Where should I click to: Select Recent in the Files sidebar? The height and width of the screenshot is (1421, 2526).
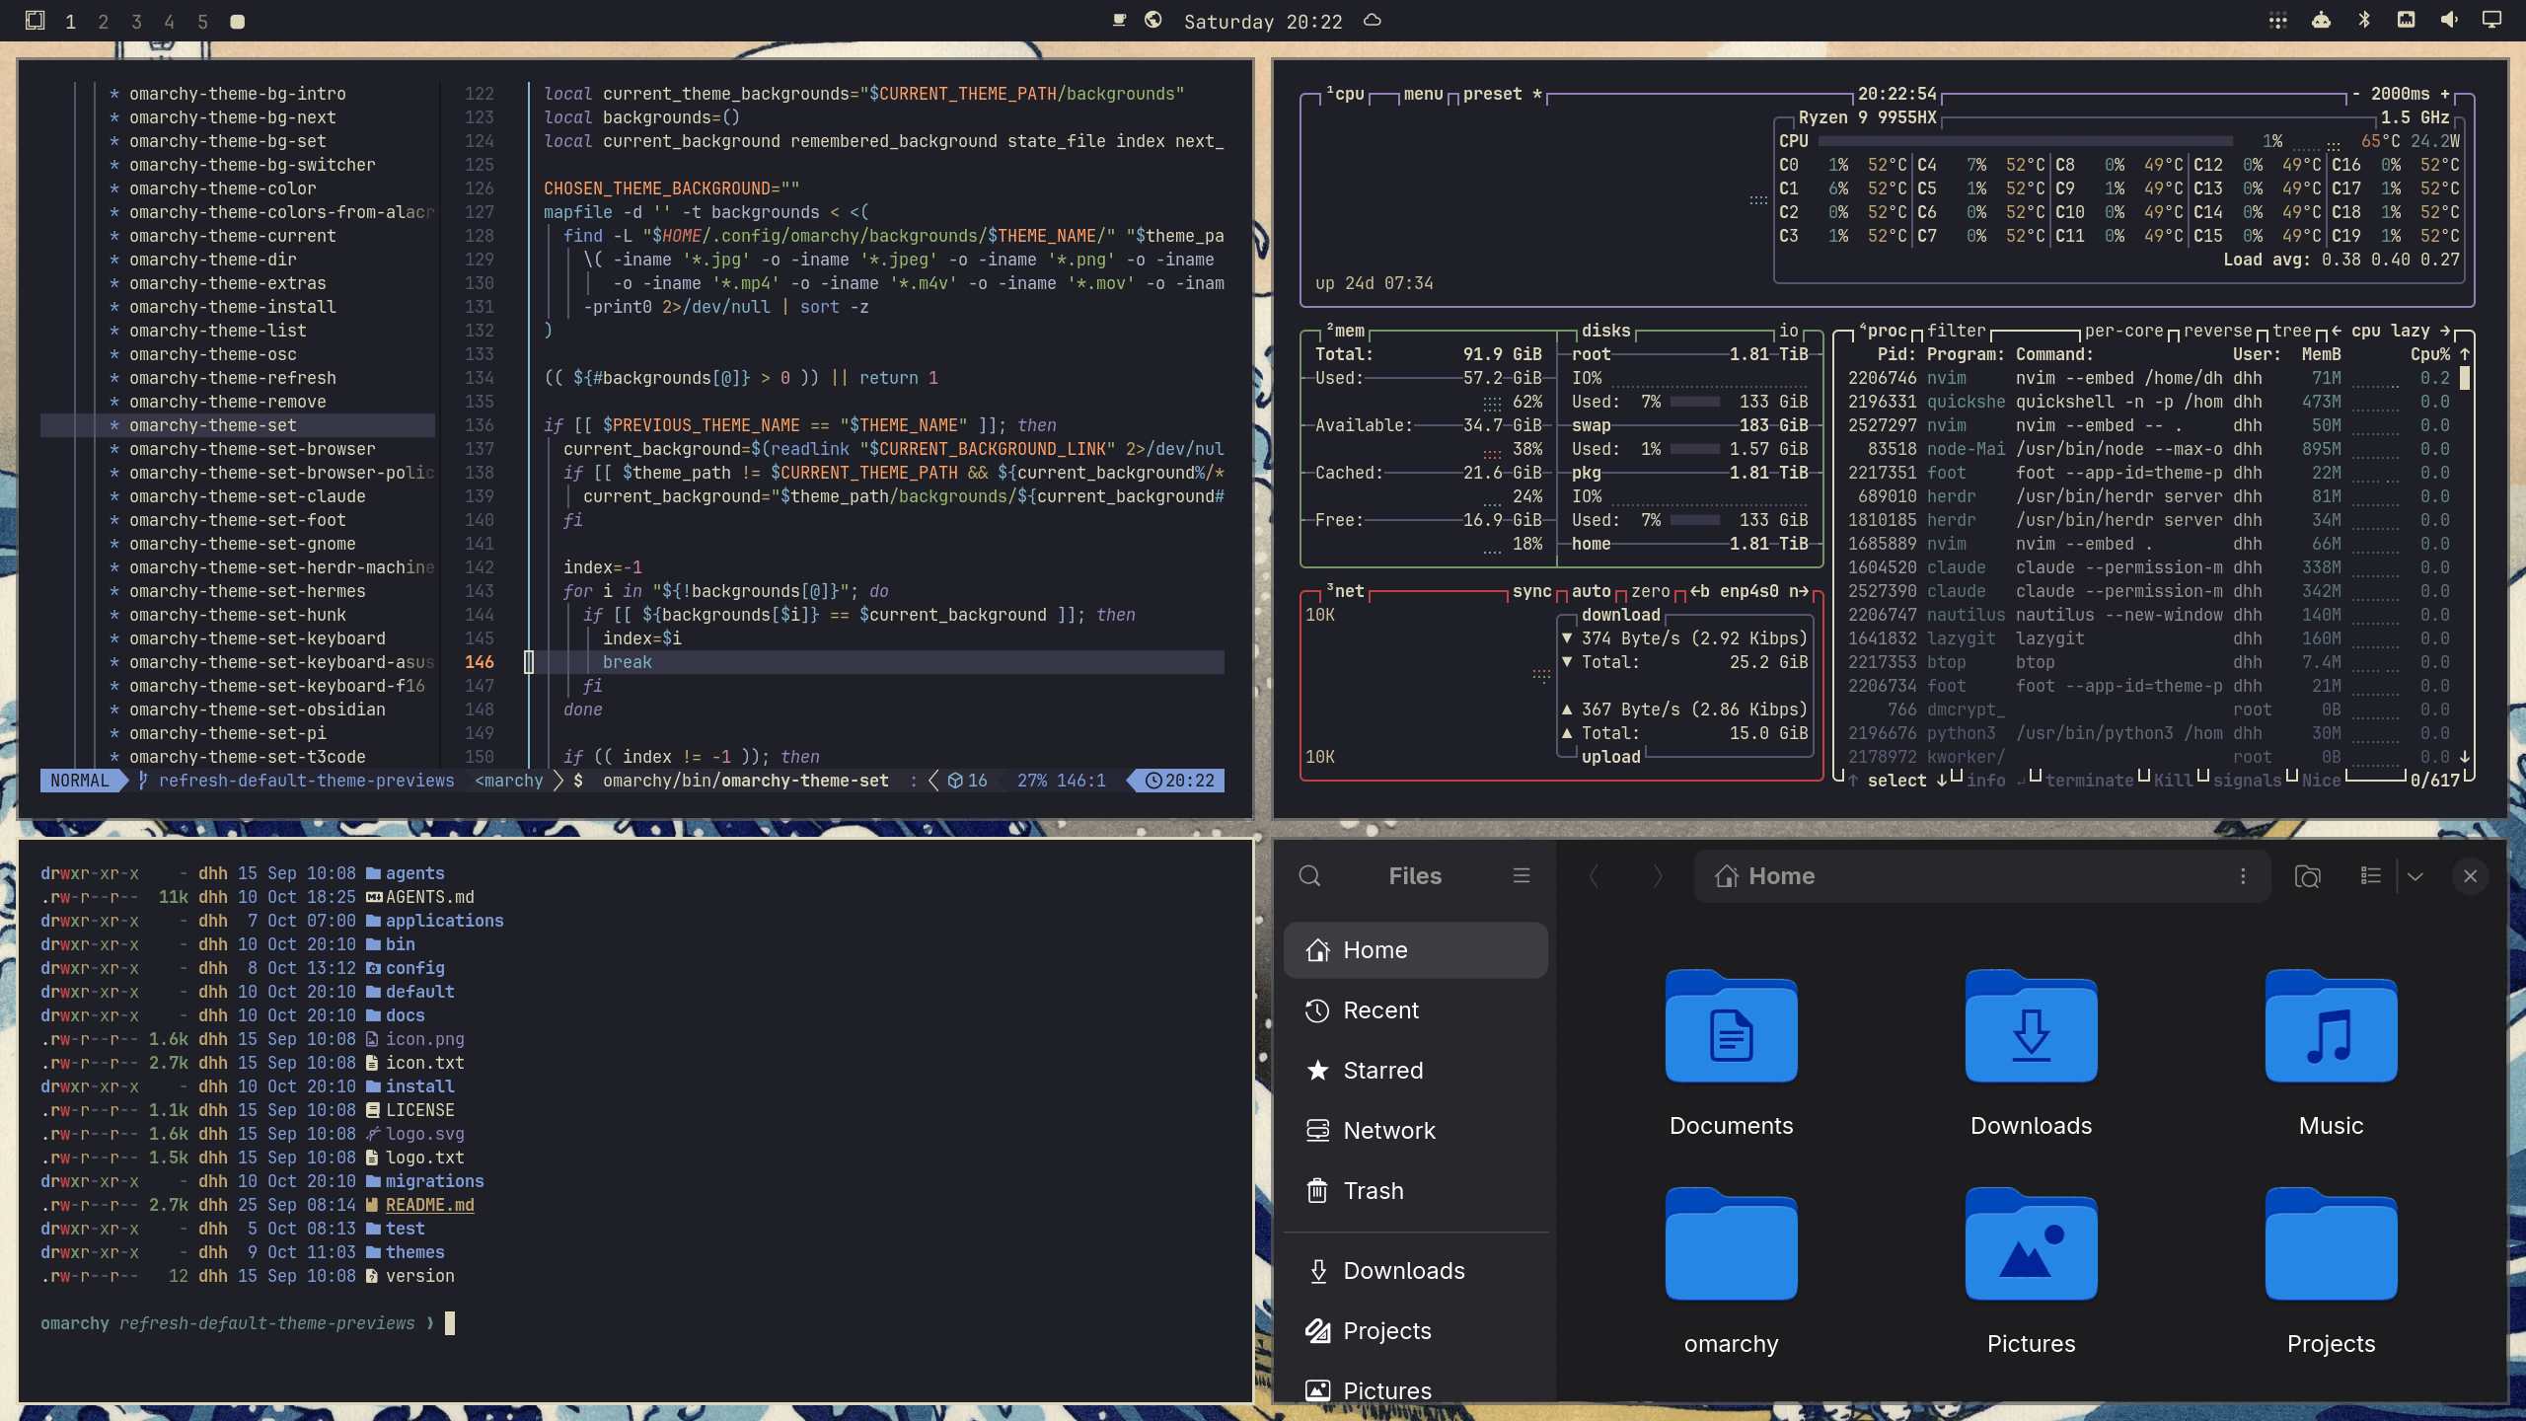click(x=1415, y=1010)
